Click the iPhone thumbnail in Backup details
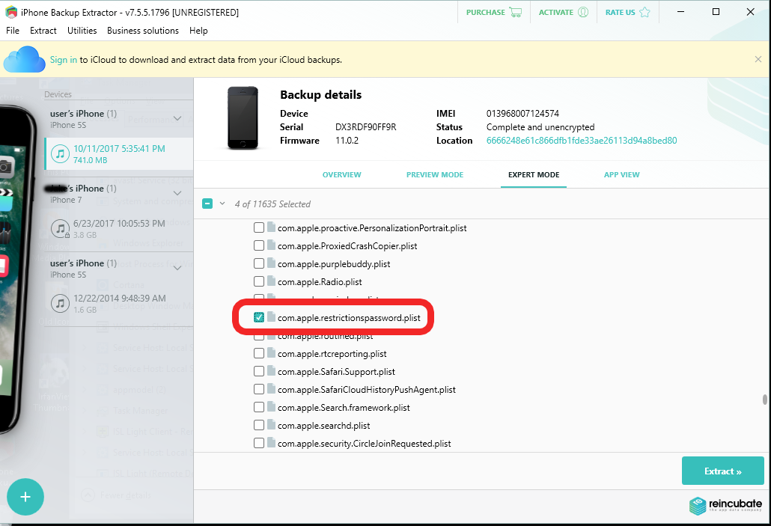771x526 pixels. pyautogui.click(x=243, y=118)
